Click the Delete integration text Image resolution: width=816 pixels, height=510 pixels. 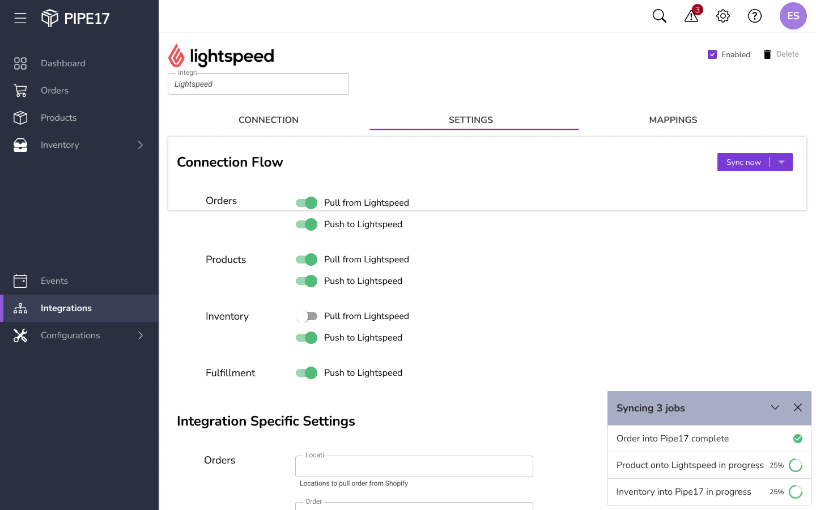(x=788, y=54)
